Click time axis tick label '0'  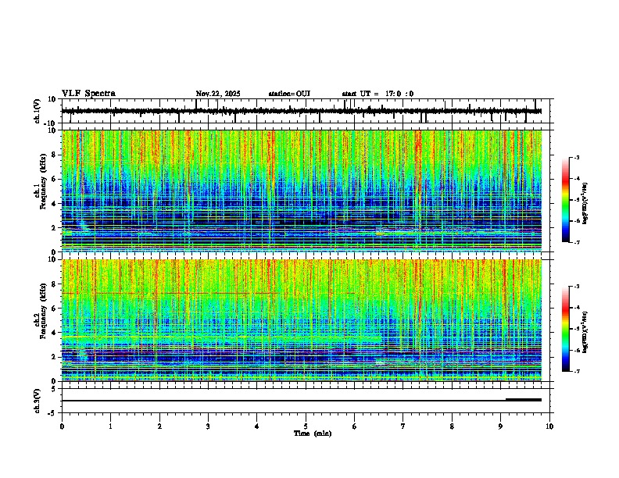point(62,426)
